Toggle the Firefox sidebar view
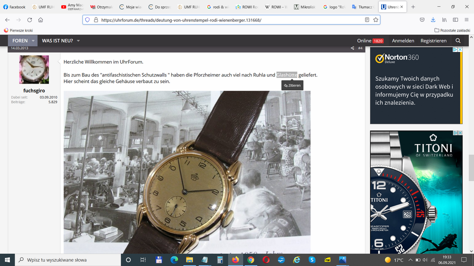This screenshot has width=474, height=266. point(455,20)
